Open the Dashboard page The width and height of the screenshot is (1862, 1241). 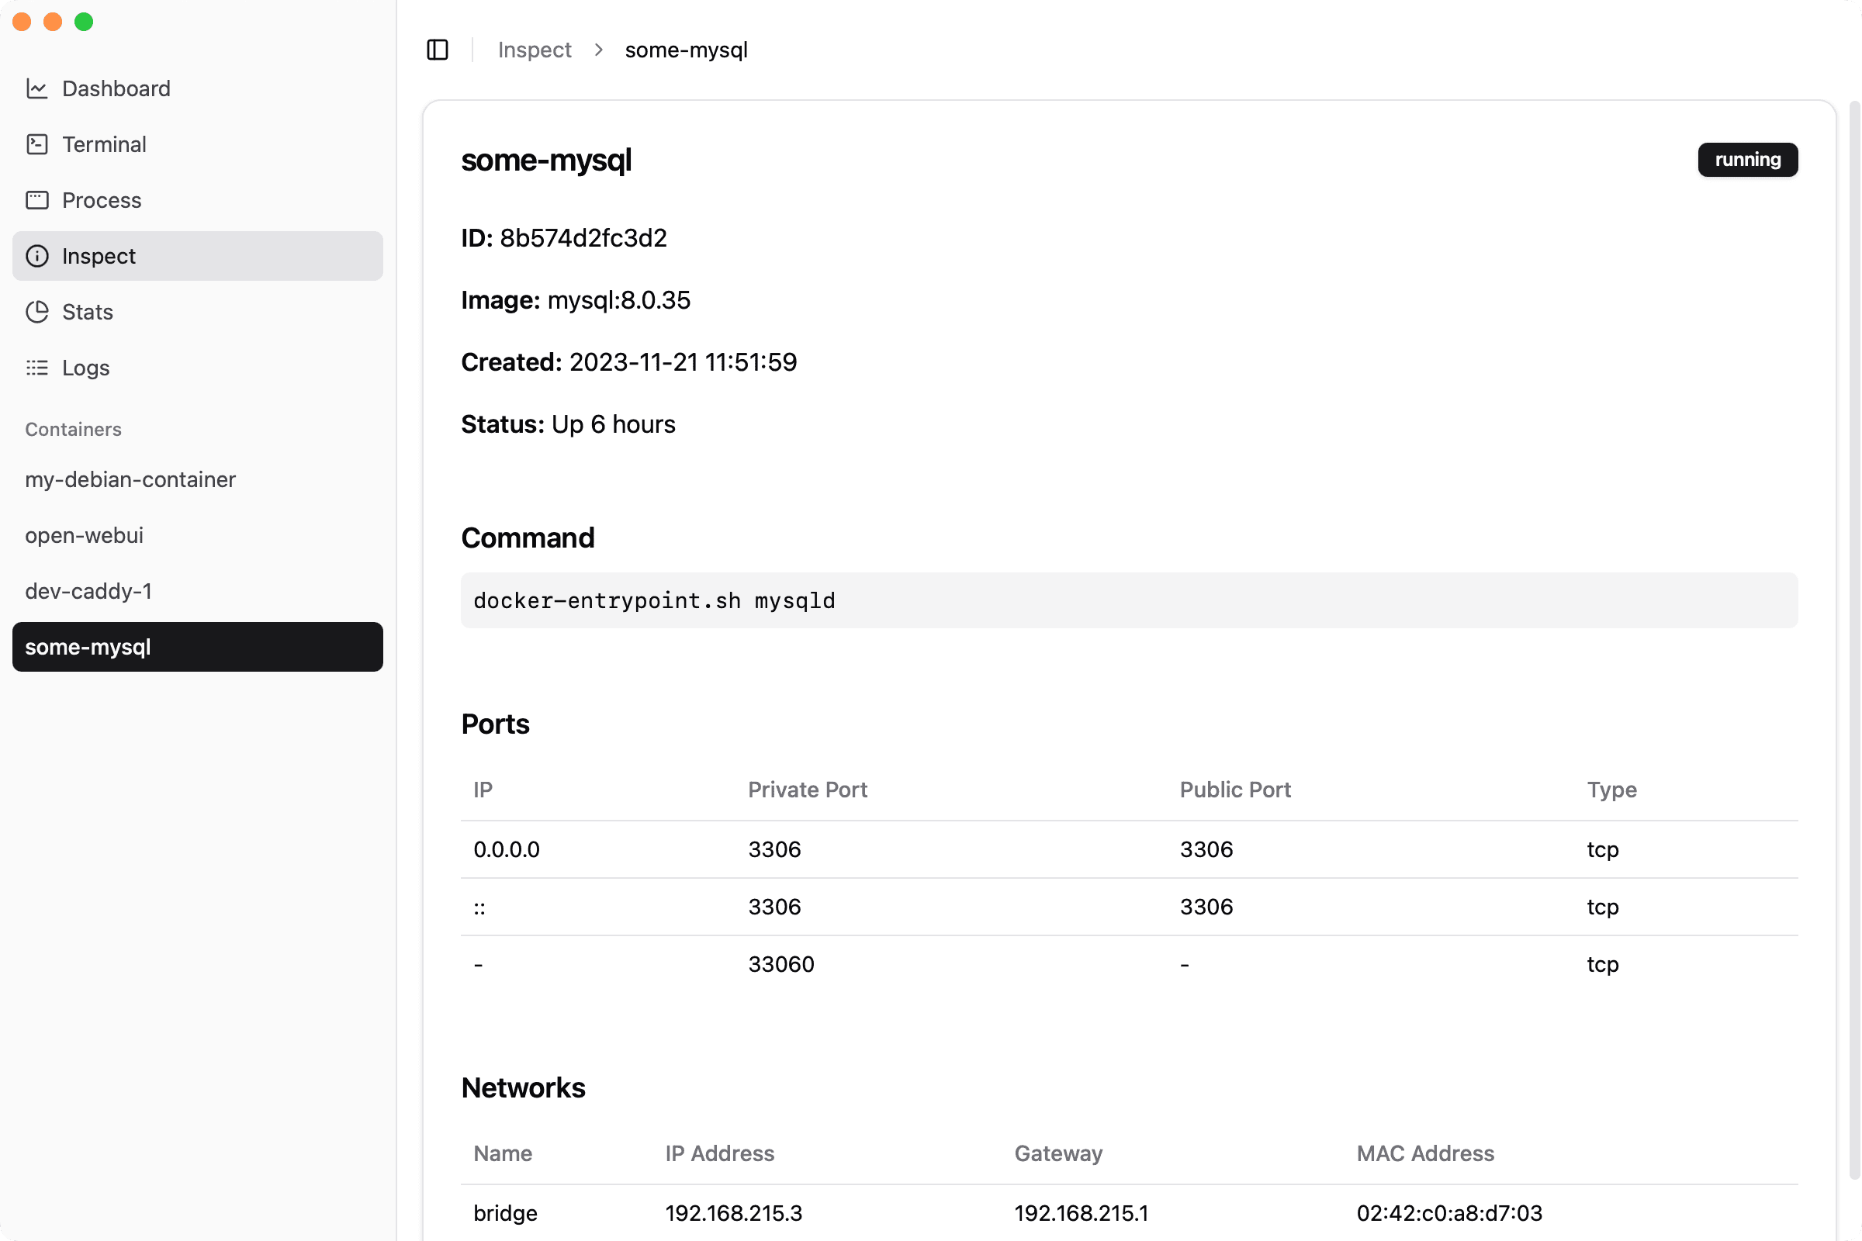pos(198,88)
